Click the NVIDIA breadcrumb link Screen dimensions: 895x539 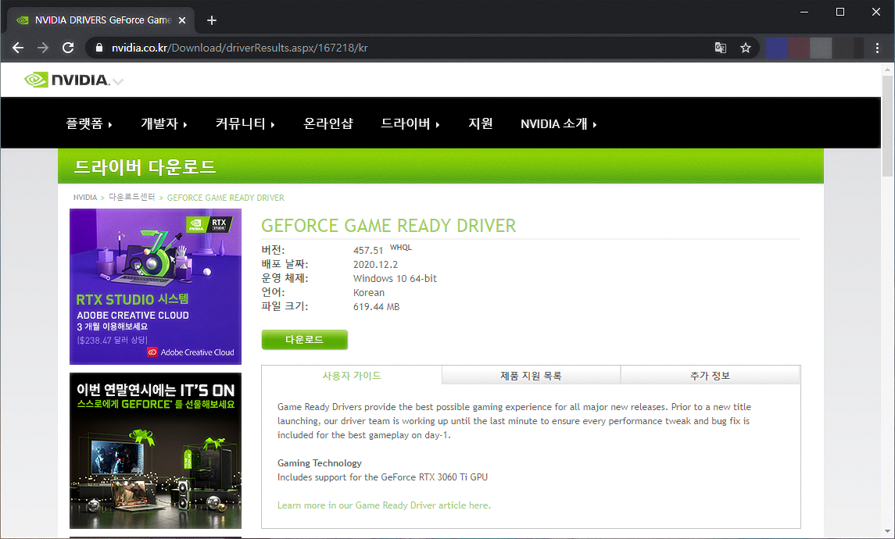pyautogui.click(x=85, y=198)
